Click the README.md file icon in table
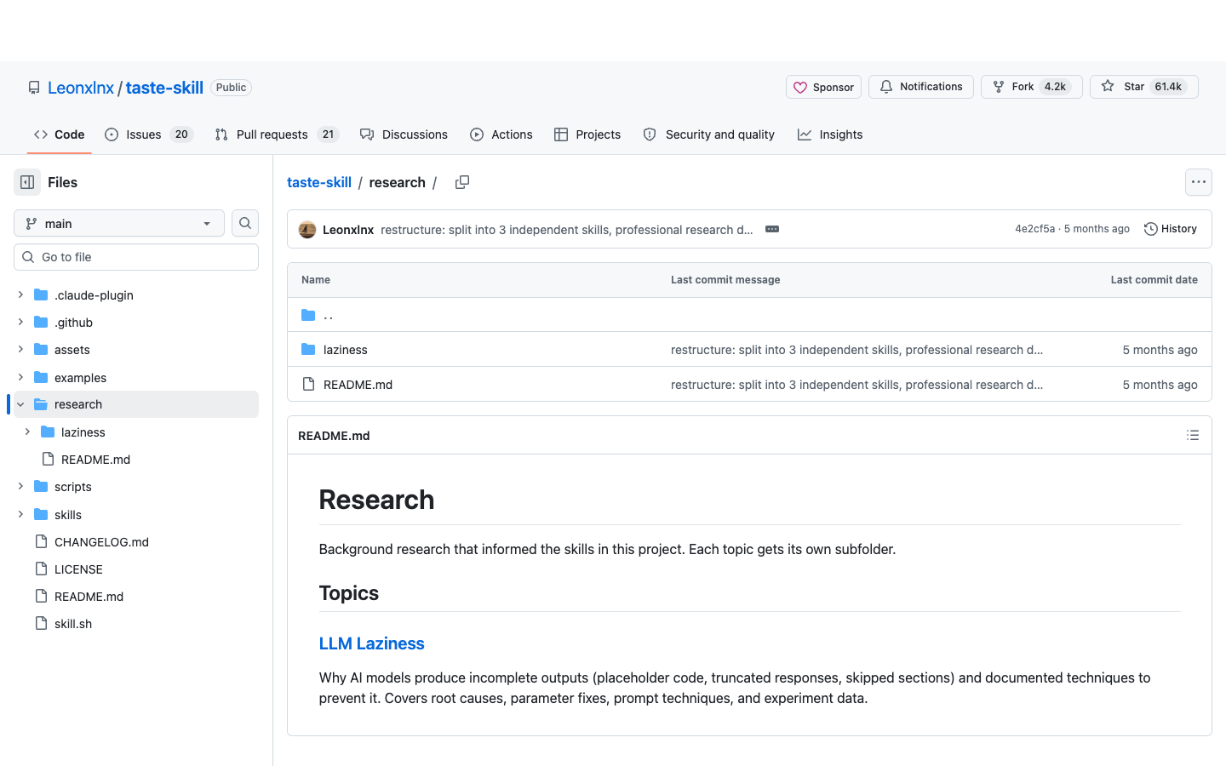1226x766 pixels. pyautogui.click(x=308, y=385)
